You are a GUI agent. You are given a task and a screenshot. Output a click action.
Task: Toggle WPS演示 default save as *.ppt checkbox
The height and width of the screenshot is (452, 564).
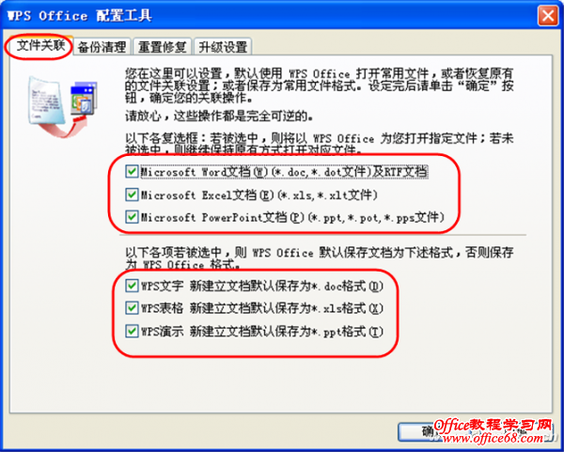(x=132, y=331)
